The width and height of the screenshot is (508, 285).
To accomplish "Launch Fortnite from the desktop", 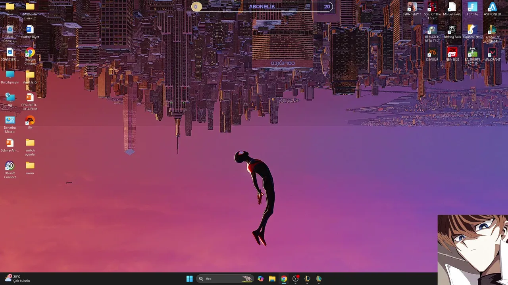I will pyautogui.click(x=472, y=9).
